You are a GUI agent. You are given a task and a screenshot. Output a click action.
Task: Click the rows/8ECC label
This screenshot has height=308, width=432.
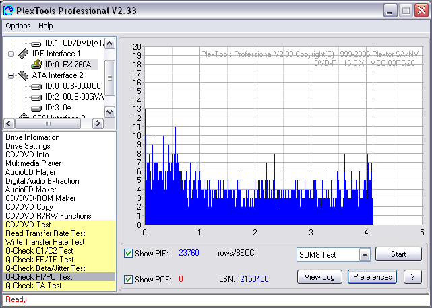pyautogui.click(x=236, y=253)
